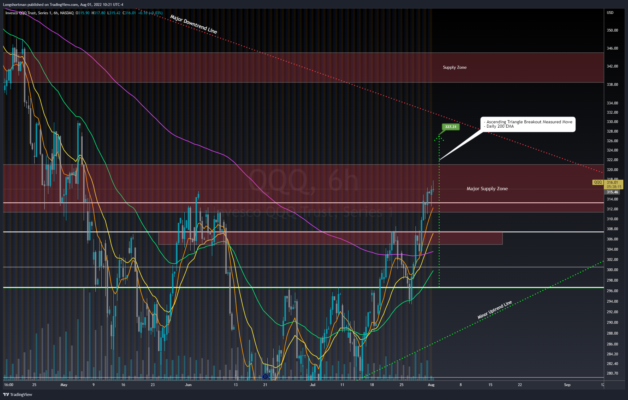Viewport: 628px width, 400px height.
Task: Click the 326.00 price axis label
Action: (612, 141)
